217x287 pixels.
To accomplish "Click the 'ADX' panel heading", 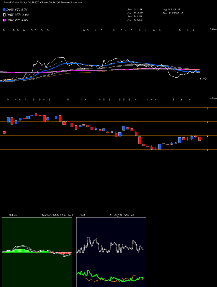I will (83, 215).
